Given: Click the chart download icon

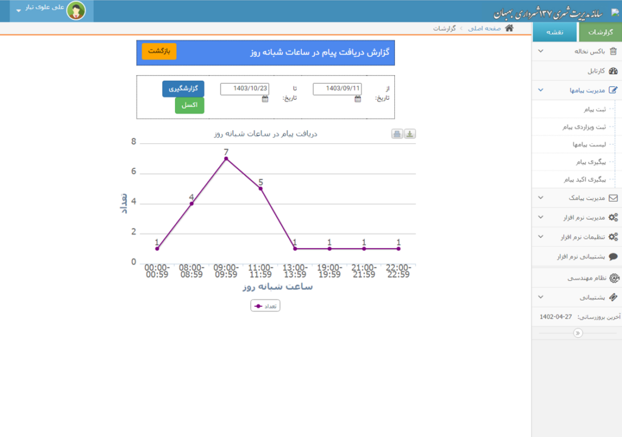Looking at the screenshot, I should click(x=410, y=134).
